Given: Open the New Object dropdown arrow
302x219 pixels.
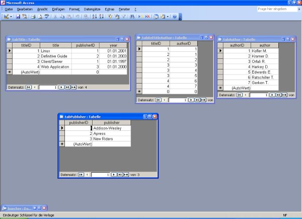Looking at the screenshot, I should (x=169, y=17).
